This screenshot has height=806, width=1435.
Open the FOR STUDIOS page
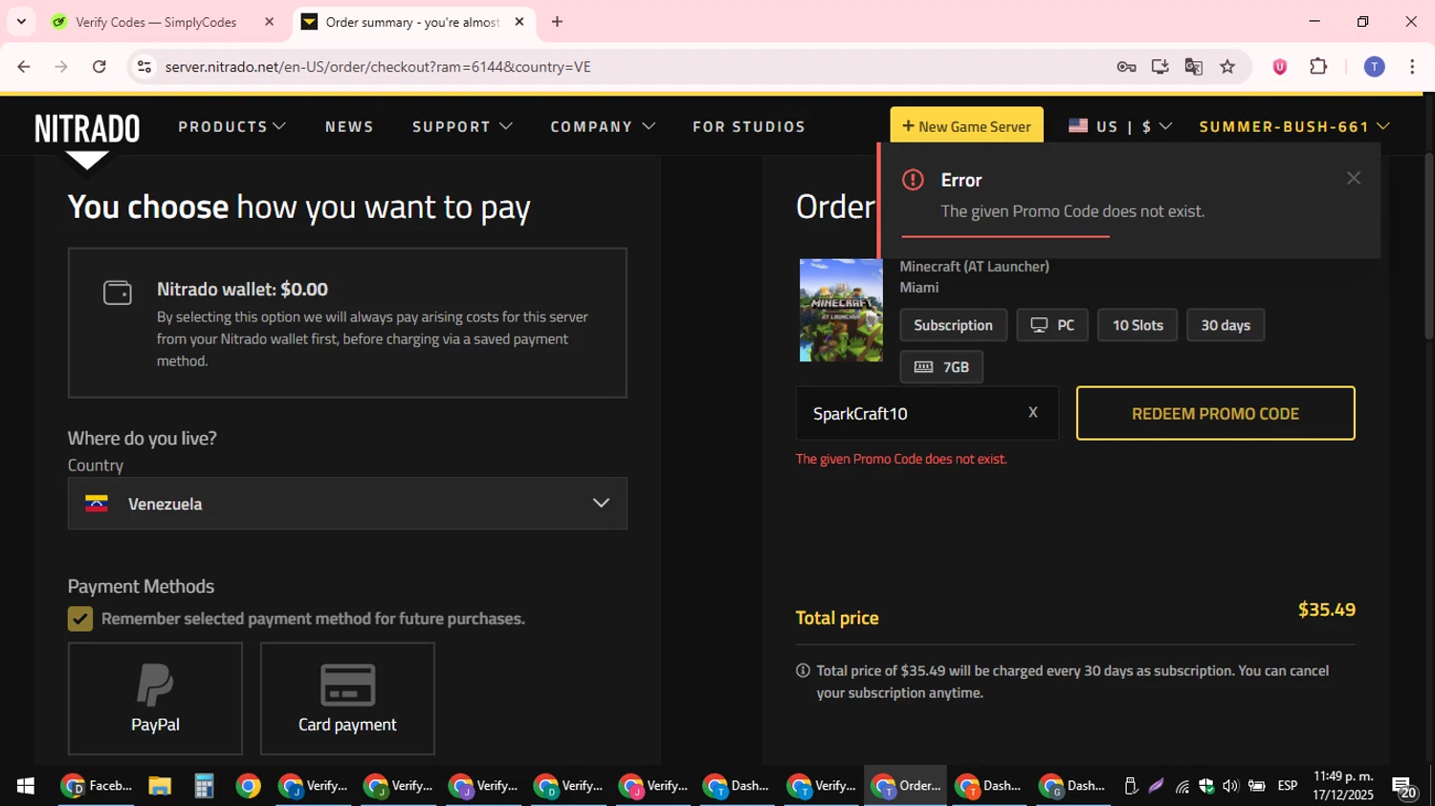749,126
